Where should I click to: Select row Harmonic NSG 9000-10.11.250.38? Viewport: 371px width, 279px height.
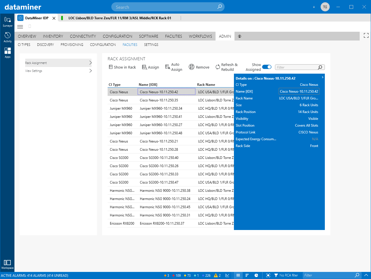click(x=171, y=191)
